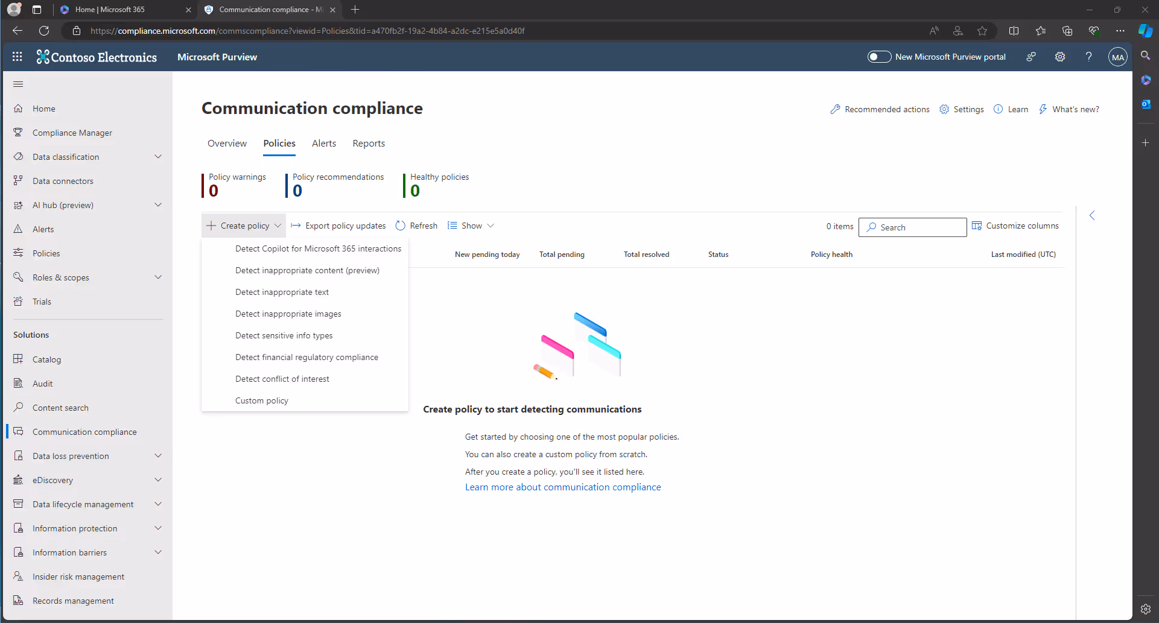The height and width of the screenshot is (623, 1159).
Task: Select Detect inappropriate content (preview)
Action: 307,270
